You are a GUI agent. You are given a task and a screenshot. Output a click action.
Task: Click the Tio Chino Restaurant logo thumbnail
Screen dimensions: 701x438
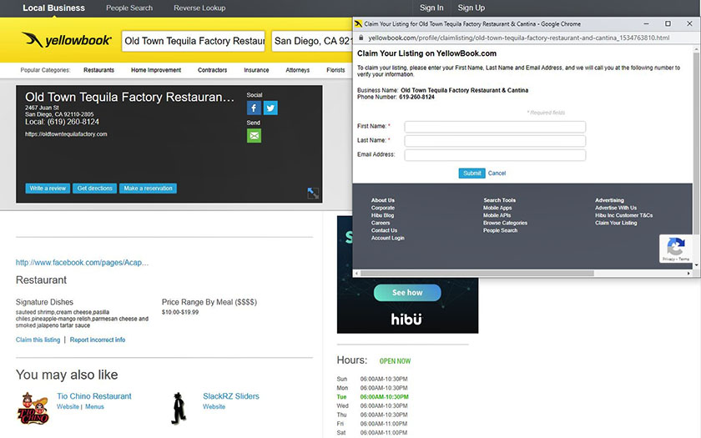[33, 409]
